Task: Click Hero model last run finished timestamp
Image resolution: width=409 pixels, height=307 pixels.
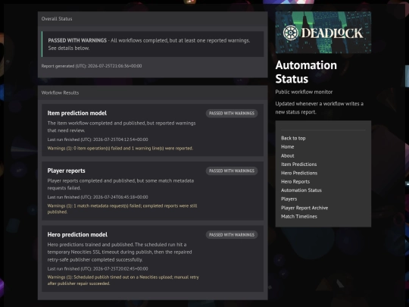Action: coord(98,268)
